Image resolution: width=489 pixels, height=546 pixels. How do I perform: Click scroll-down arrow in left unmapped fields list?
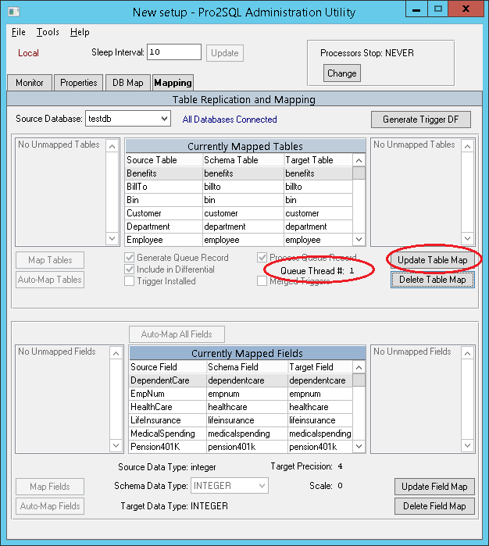pyautogui.click(x=116, y=445)
